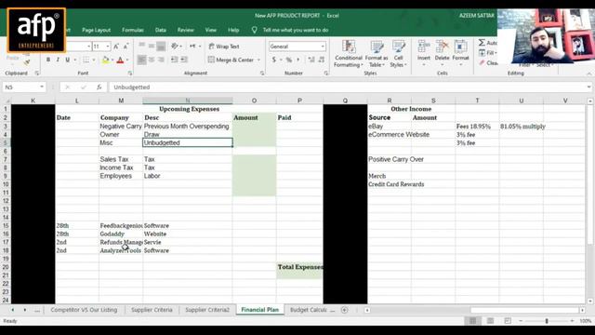Switch to Supplier Criteria sheet tab
Image resolution: width=595 pixels, height=335 pixels.
[x=152, y=310]
